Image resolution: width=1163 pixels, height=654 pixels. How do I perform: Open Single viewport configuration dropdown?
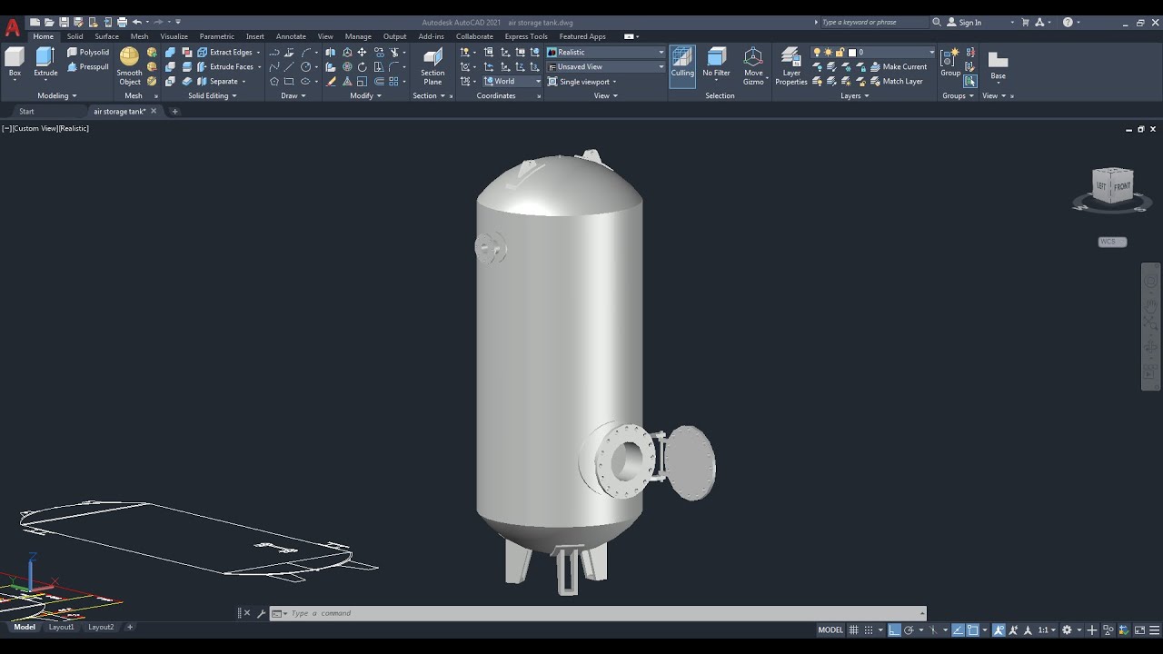[x=582, y=82]
